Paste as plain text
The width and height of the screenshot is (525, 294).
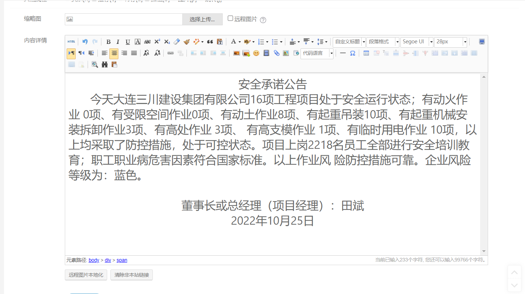tap(219, 42)
